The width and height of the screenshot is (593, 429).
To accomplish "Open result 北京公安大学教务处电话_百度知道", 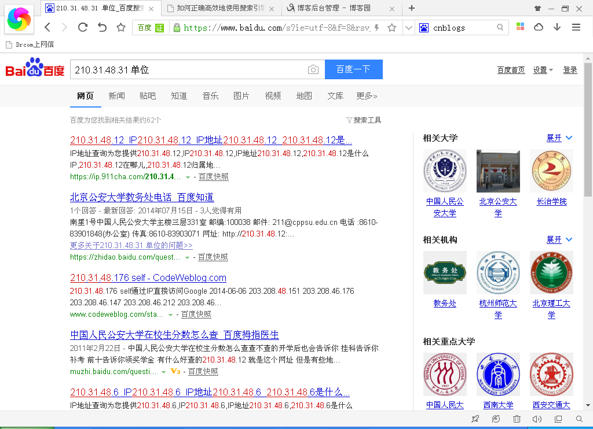I will [x=142, y=197].
